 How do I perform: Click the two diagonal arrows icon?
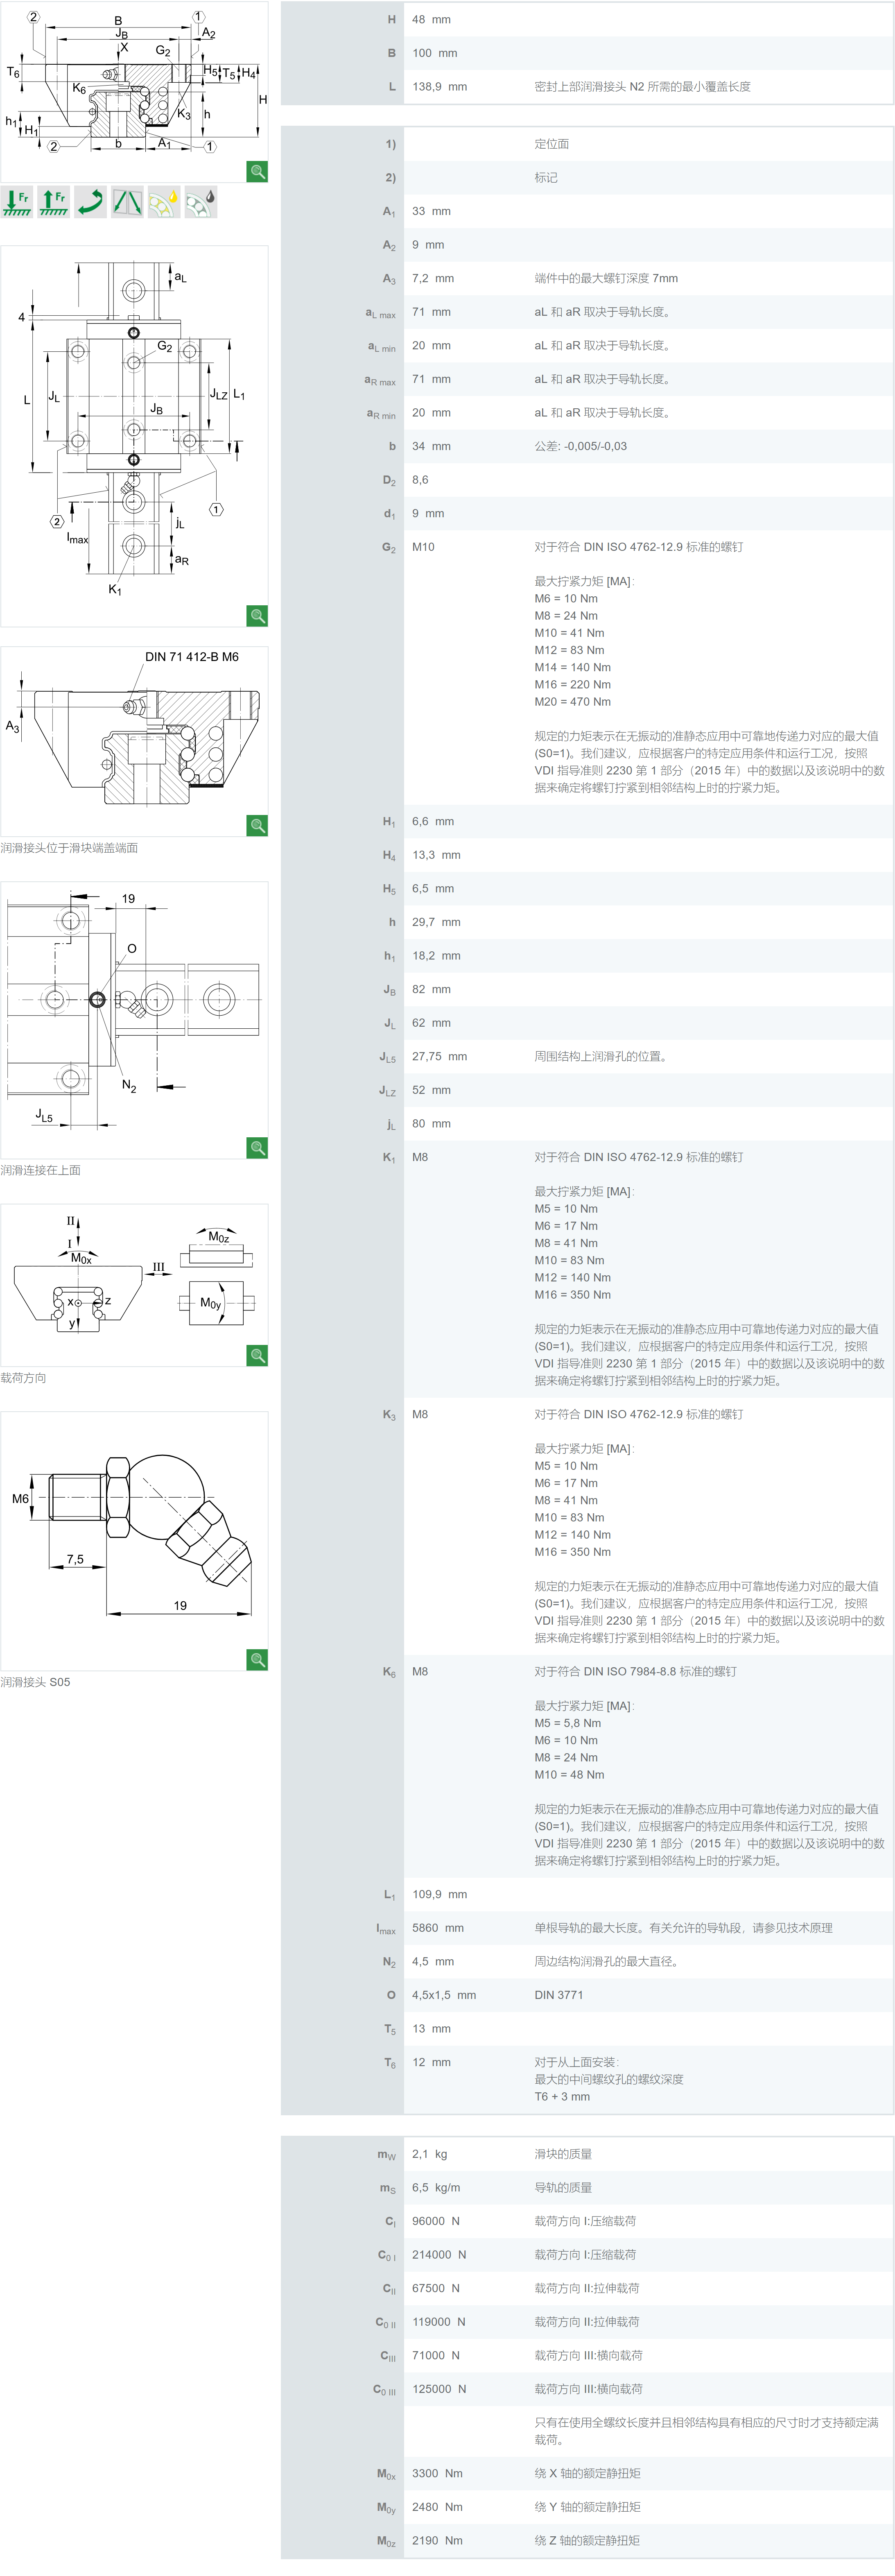(x=127, y=202)
